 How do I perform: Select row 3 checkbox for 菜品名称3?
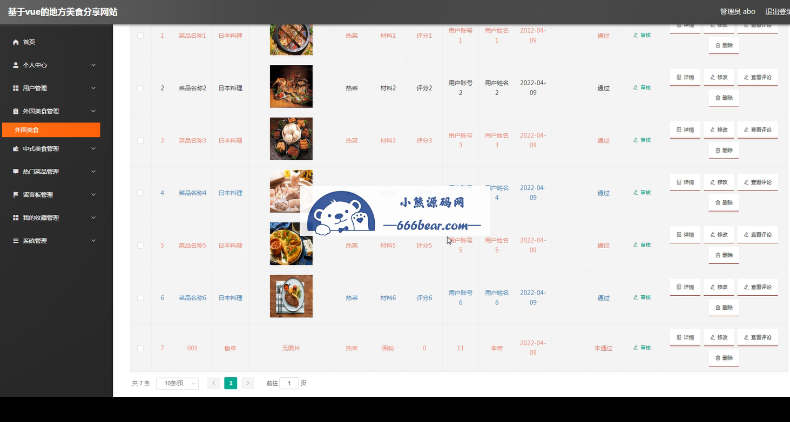point(140,140)
